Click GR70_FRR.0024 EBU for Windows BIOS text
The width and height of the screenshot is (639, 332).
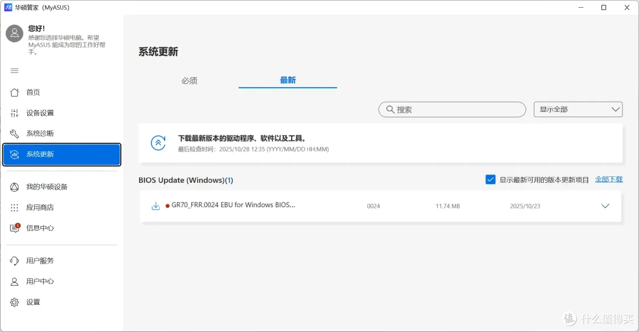[x=233, y=205]
